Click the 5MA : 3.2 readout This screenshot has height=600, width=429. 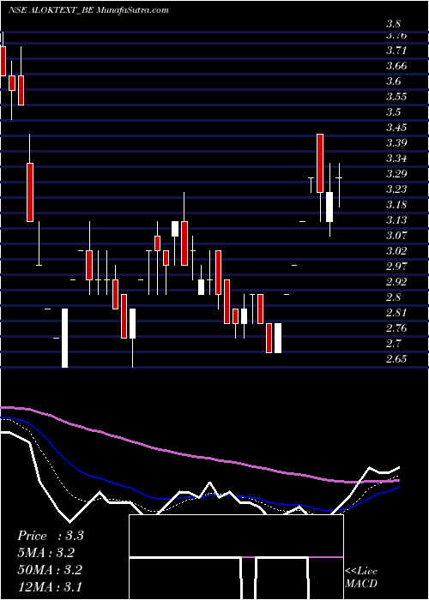[46, 553]
